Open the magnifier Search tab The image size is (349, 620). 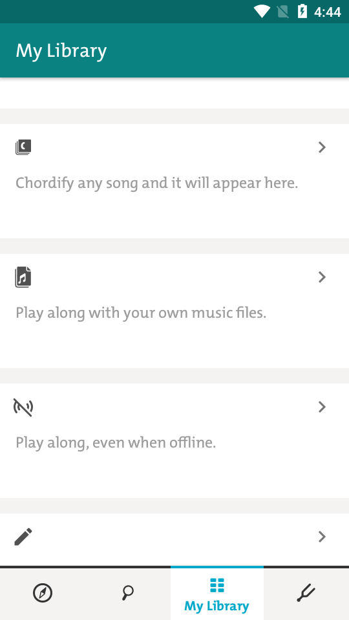click(128, 593)
